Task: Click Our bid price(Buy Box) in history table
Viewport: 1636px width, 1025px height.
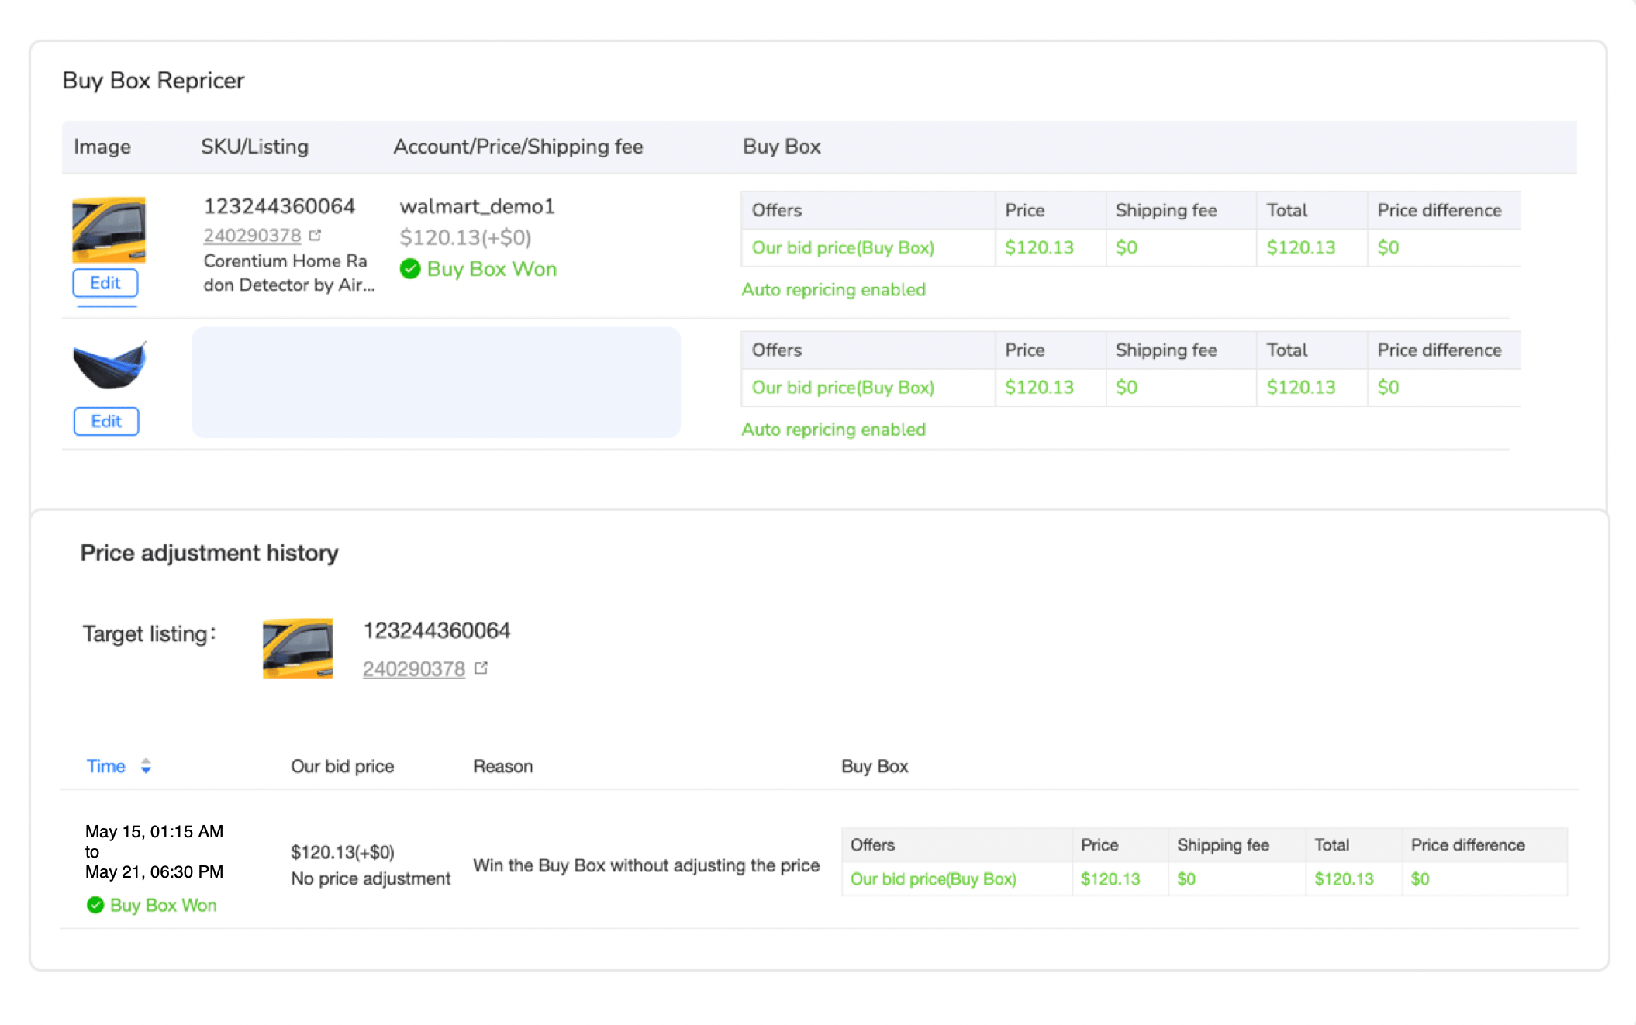Action: [934, 878]
